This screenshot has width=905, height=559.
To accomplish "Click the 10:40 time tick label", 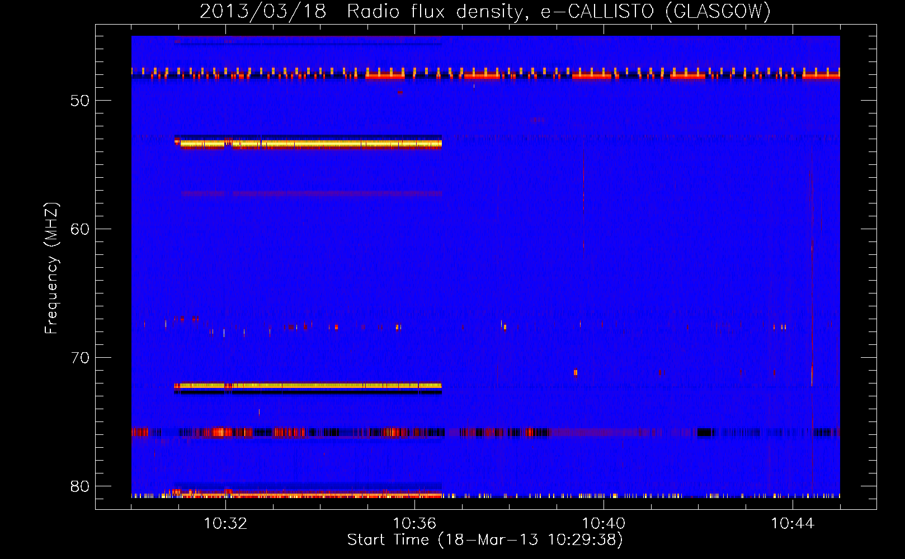I will [604, 523].
